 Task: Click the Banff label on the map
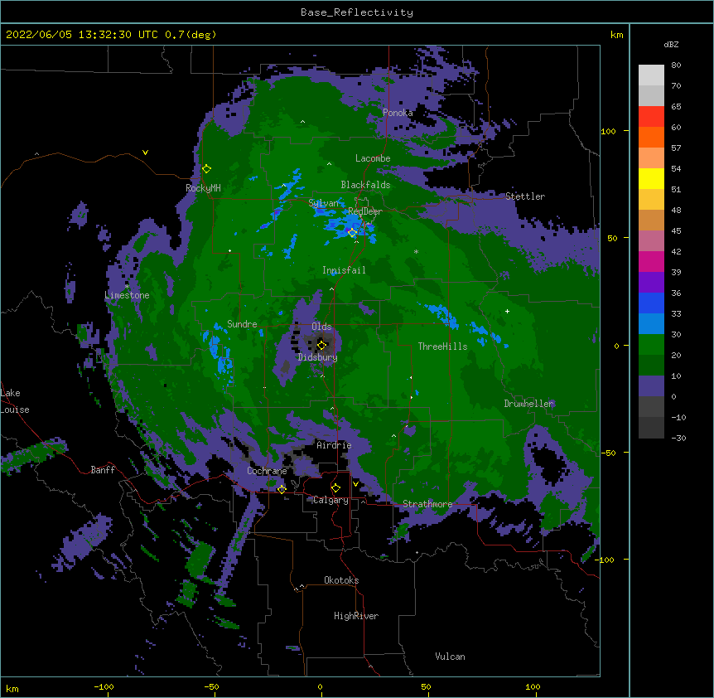click(103, 470)
